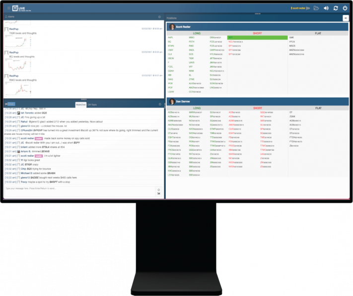Click GME in Scott Redler's flat list
Viewport: 353px width, 296px height.
click(x=291, y=37)
